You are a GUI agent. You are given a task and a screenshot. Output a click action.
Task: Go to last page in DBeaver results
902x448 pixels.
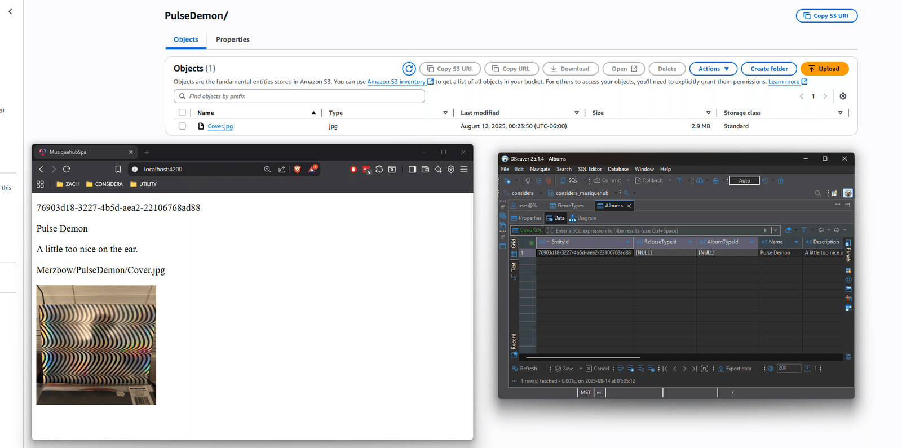pyautogui.click(x=695, y=369)
